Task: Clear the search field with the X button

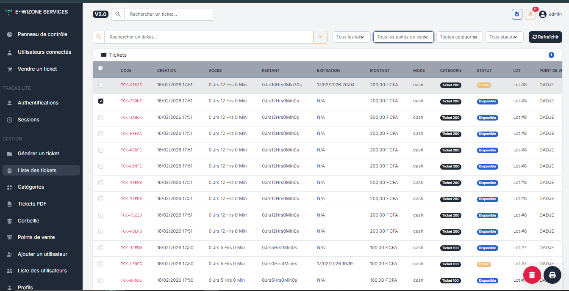Action: [x=321, y=37]
